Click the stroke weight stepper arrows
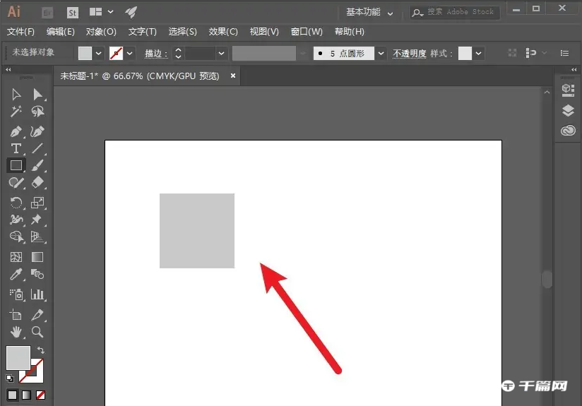 coord(178,53)
